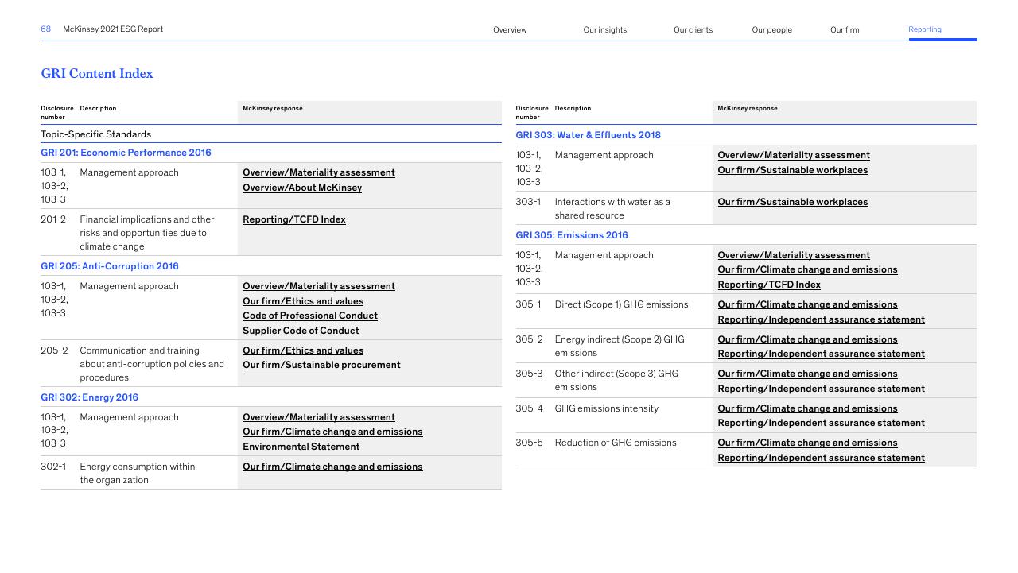Image resolution: width=1018 pixels, height=573 pixels.
Task: Click Materiality assessment link under GRI 205
Action: tap(319, 286)
